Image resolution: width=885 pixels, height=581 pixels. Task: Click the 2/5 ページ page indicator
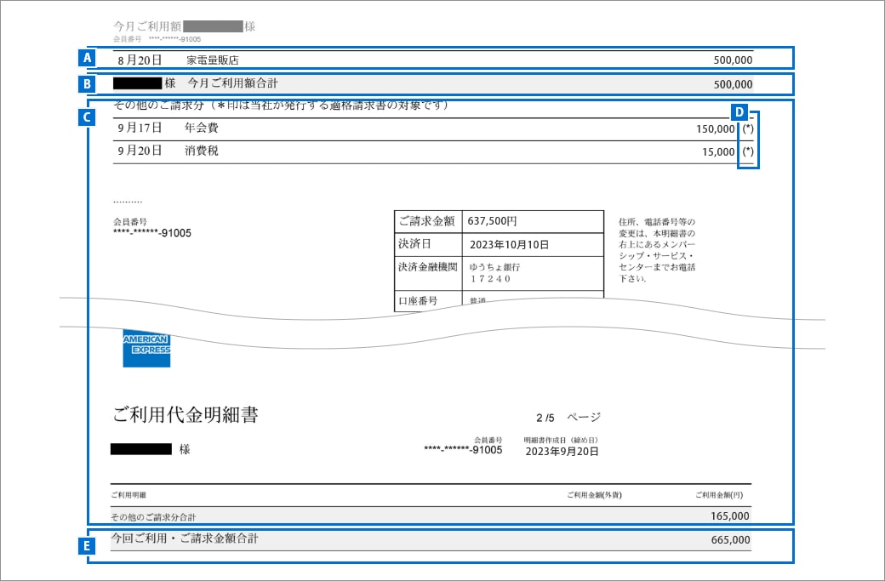[568, 418]
